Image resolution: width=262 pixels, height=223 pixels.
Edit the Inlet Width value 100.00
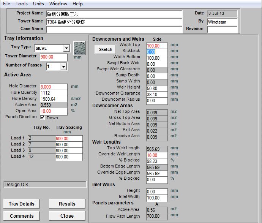[157, 198]
